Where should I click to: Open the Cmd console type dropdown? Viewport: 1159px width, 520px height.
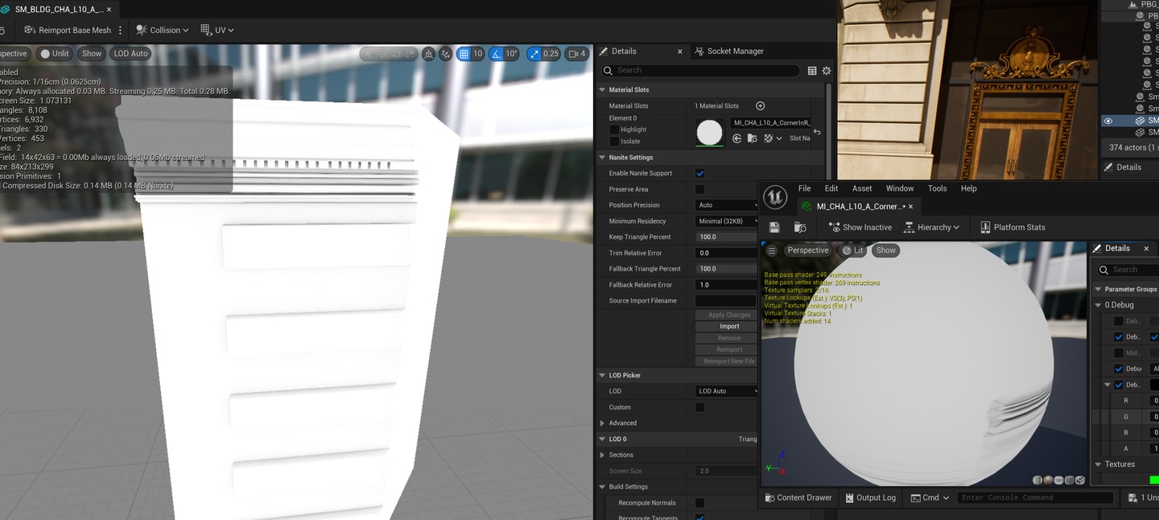coord(930,497)
